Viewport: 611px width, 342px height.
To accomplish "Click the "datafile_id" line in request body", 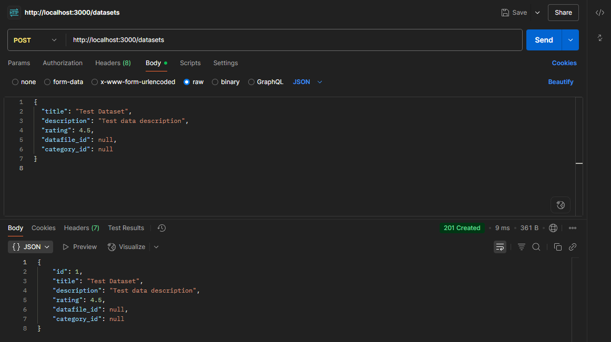I will point(79,140).
